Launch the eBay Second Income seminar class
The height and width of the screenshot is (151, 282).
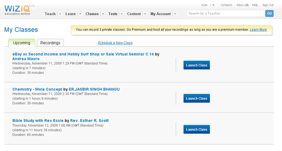[196, 65]
